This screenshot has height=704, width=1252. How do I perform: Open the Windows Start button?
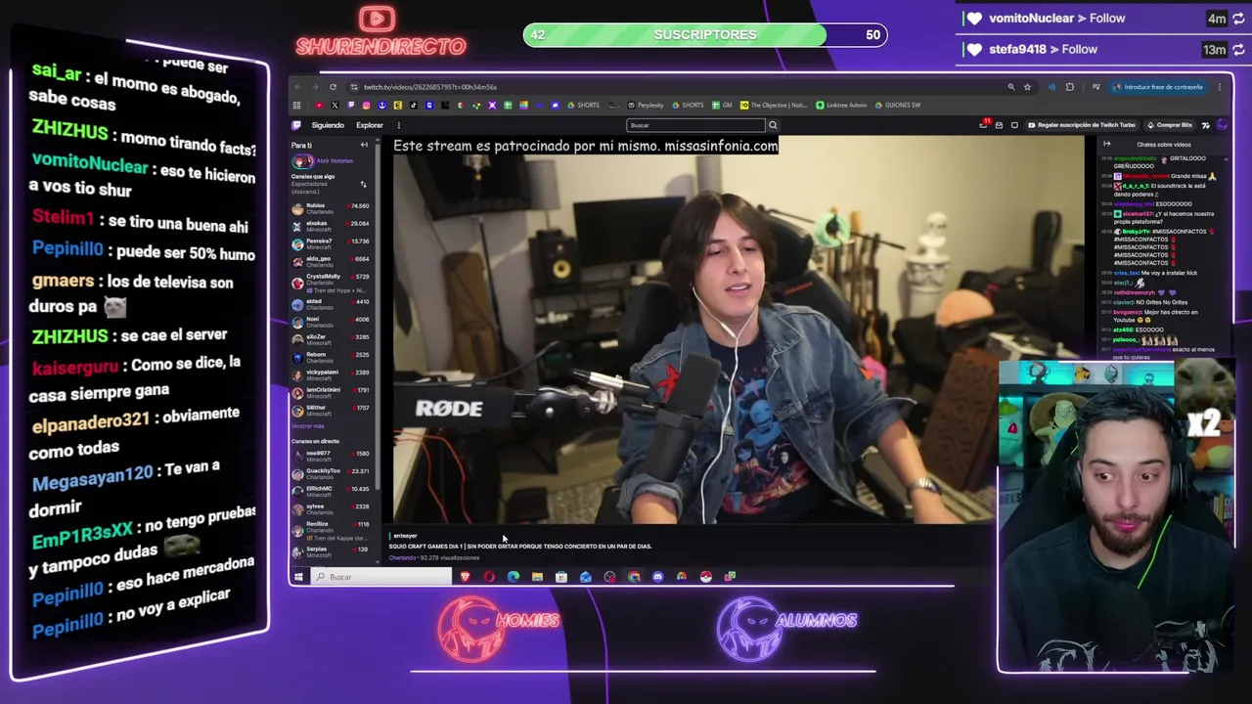[x=298, y=577]
